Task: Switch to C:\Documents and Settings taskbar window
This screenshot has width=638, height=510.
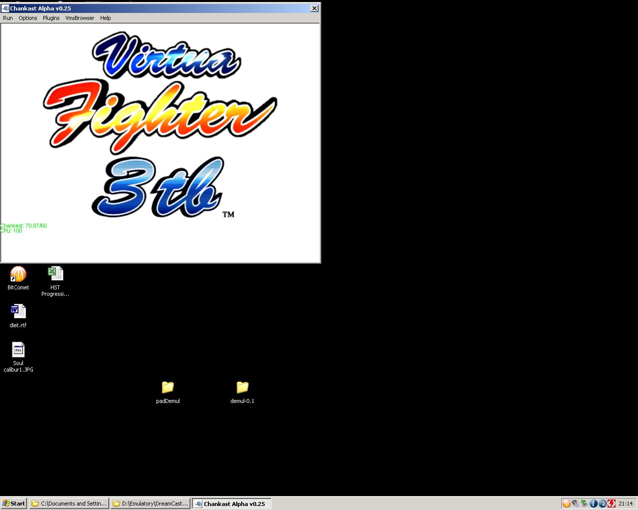Action: click(x=69, y=504)
